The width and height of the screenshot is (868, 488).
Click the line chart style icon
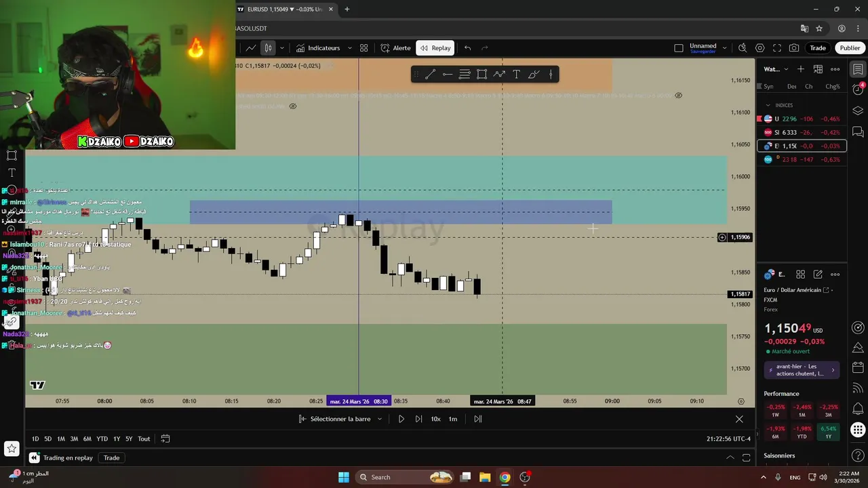tap(251, 48)
